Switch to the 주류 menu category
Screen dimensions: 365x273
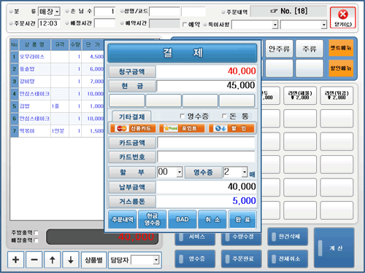tap(310, 49)
